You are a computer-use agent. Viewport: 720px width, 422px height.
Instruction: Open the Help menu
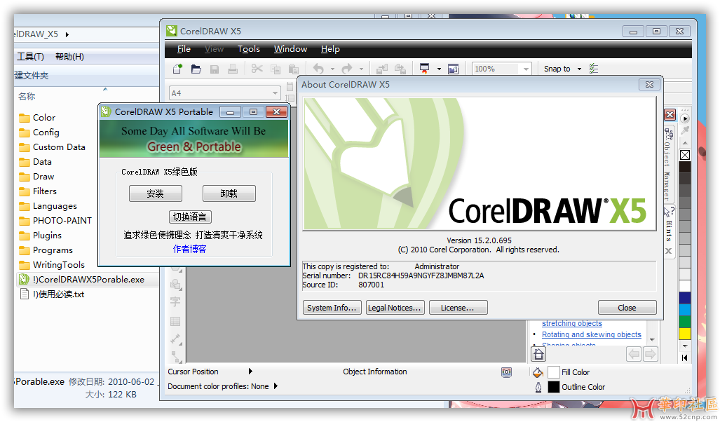[x=330, y=49]
